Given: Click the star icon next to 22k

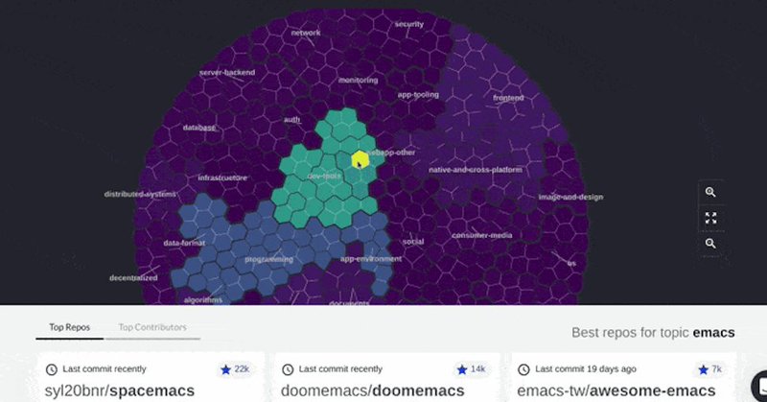Looking at the screenshot, I should [225, 369].
